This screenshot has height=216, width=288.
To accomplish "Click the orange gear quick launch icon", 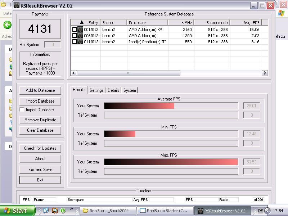I will (x=55, y=211).
